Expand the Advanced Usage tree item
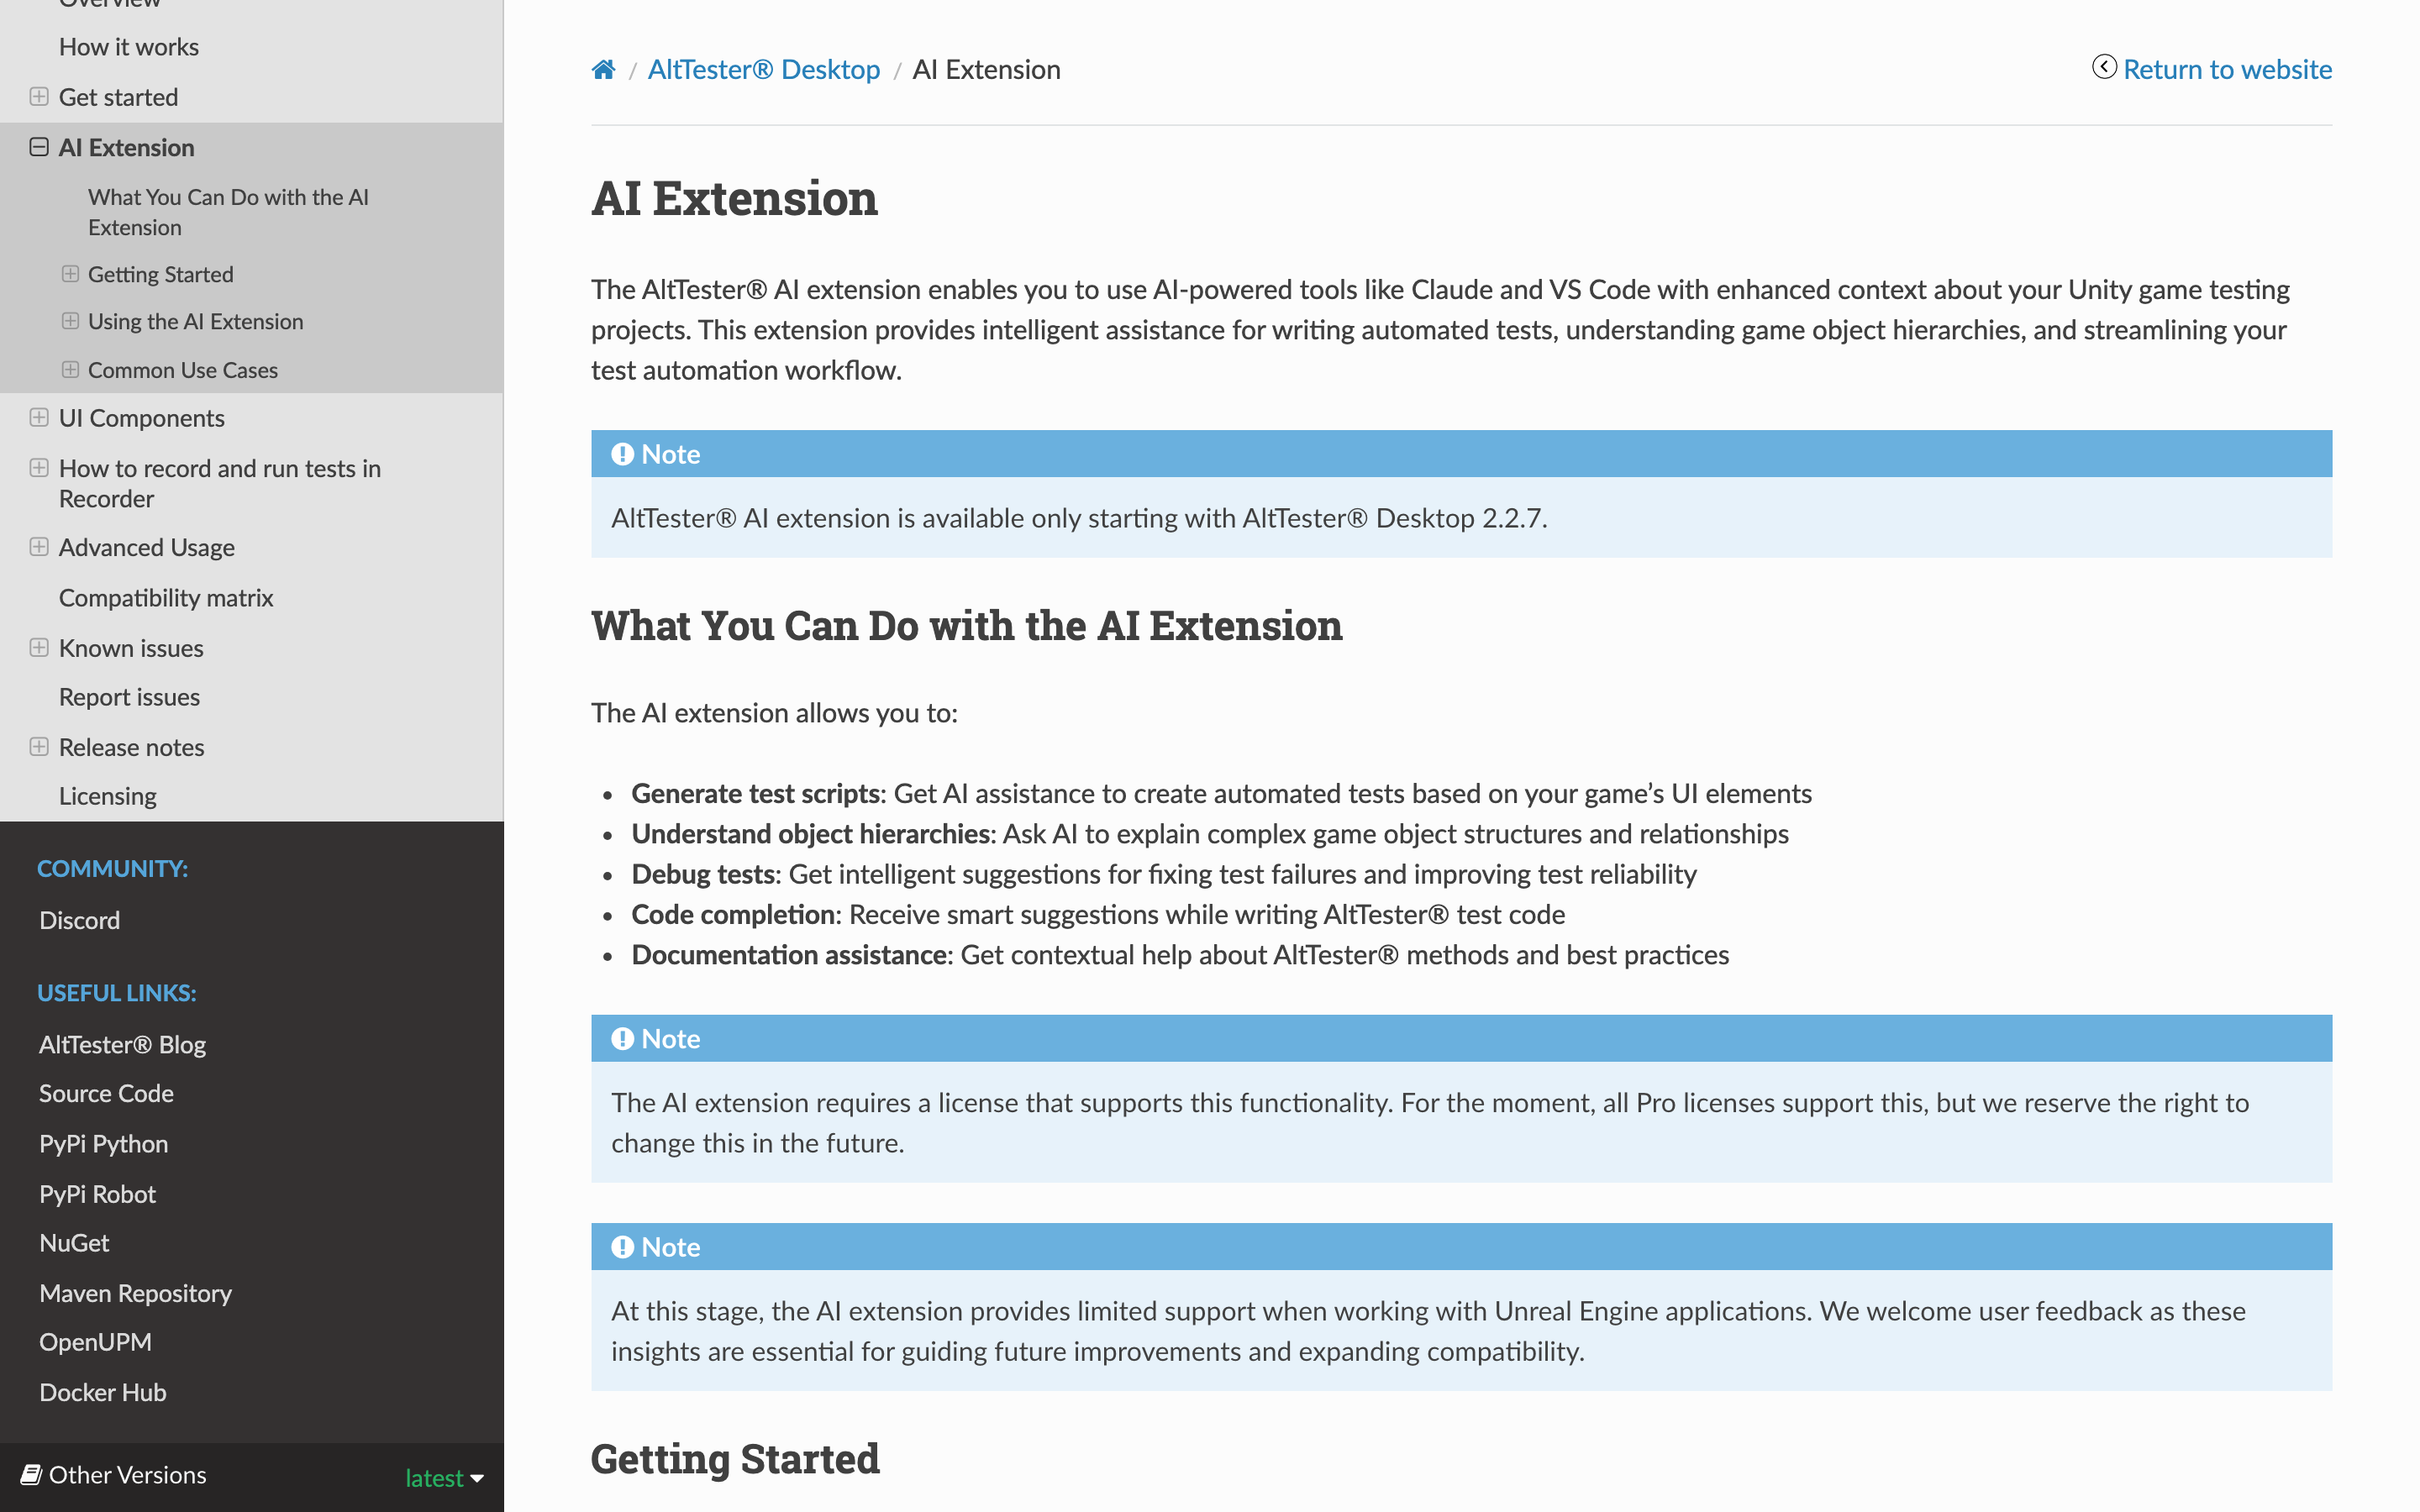The height and width of the screenshot is (1512, 2420). tap(39, 547)
